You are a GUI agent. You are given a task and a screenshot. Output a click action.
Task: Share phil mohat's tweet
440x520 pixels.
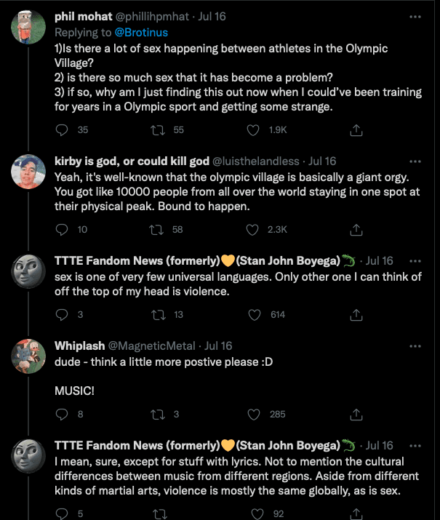pos(356,129)
